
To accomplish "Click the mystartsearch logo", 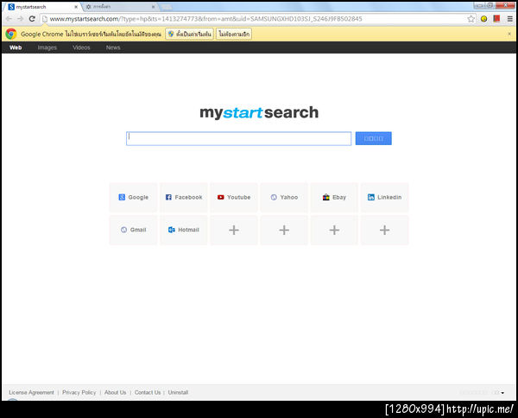I will [x=259, y=112].
